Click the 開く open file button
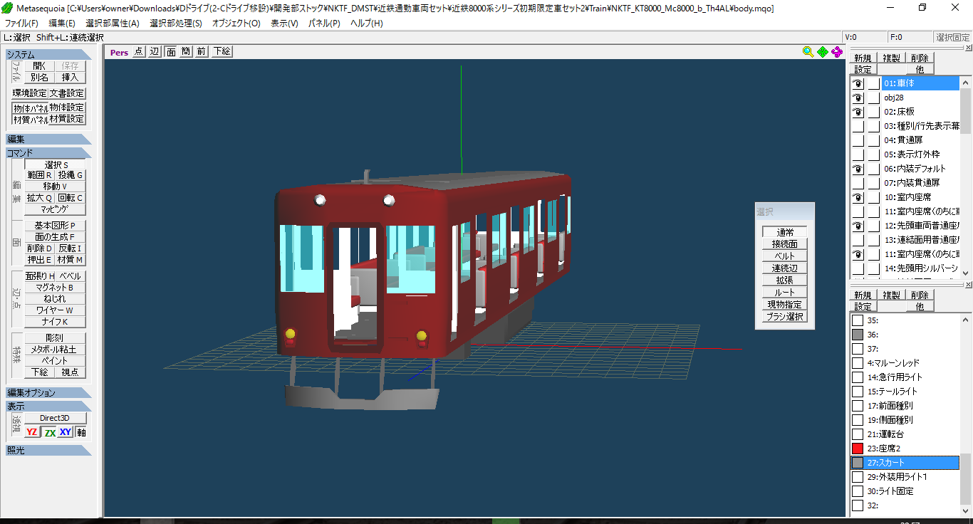The image size is (973, 524). [40, 65]
